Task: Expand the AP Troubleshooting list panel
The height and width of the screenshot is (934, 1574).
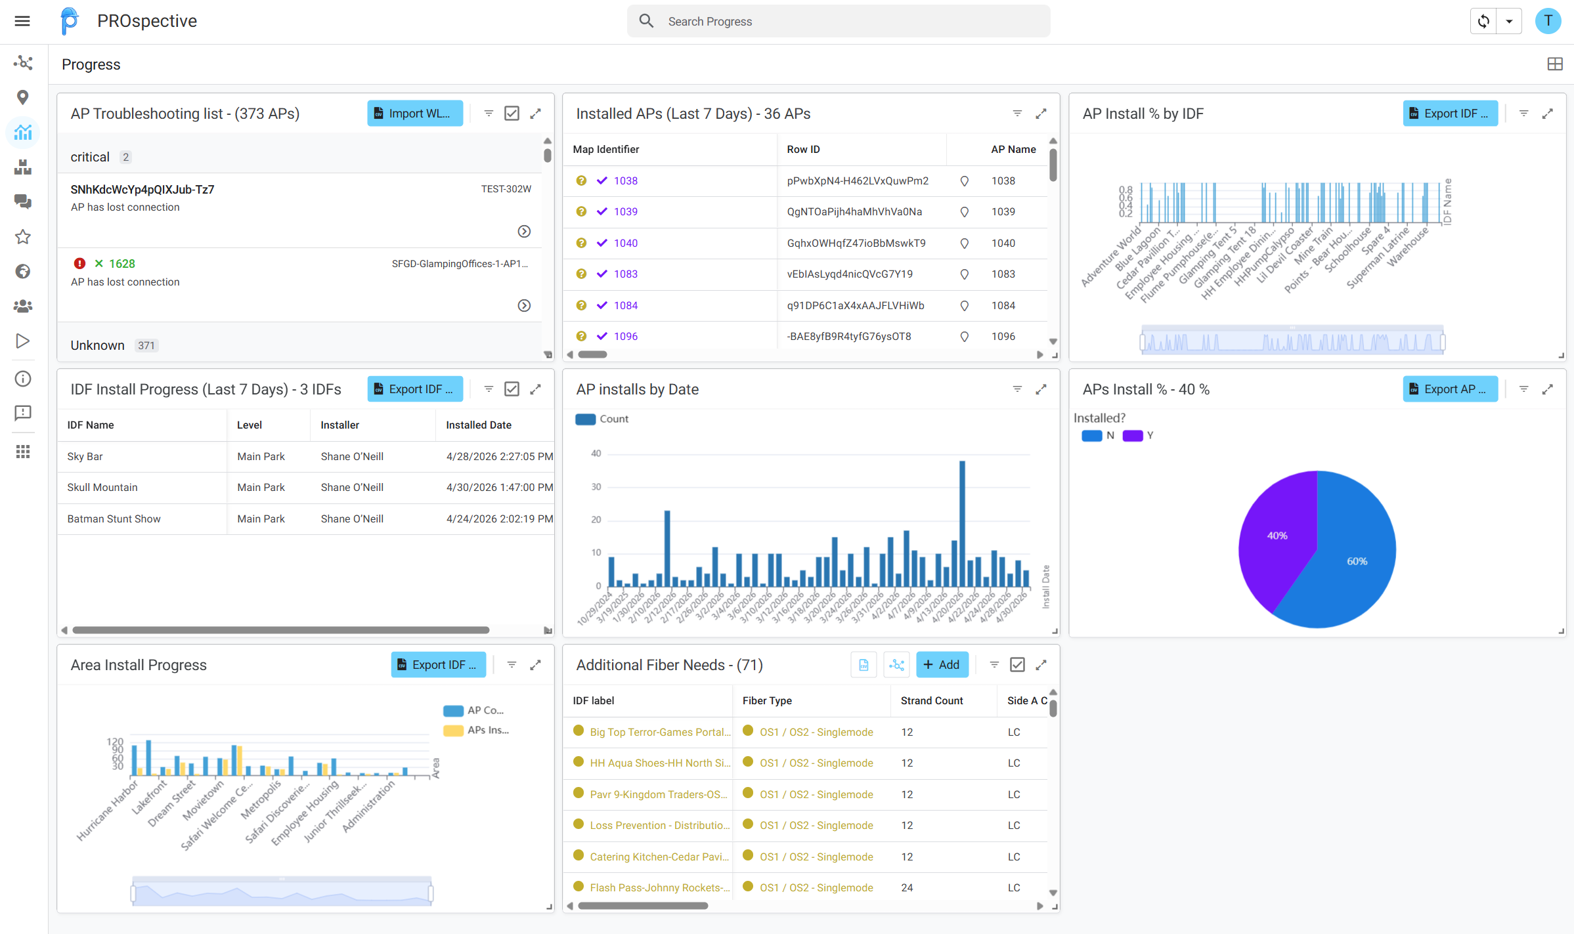Action: [x=536, y=114]
